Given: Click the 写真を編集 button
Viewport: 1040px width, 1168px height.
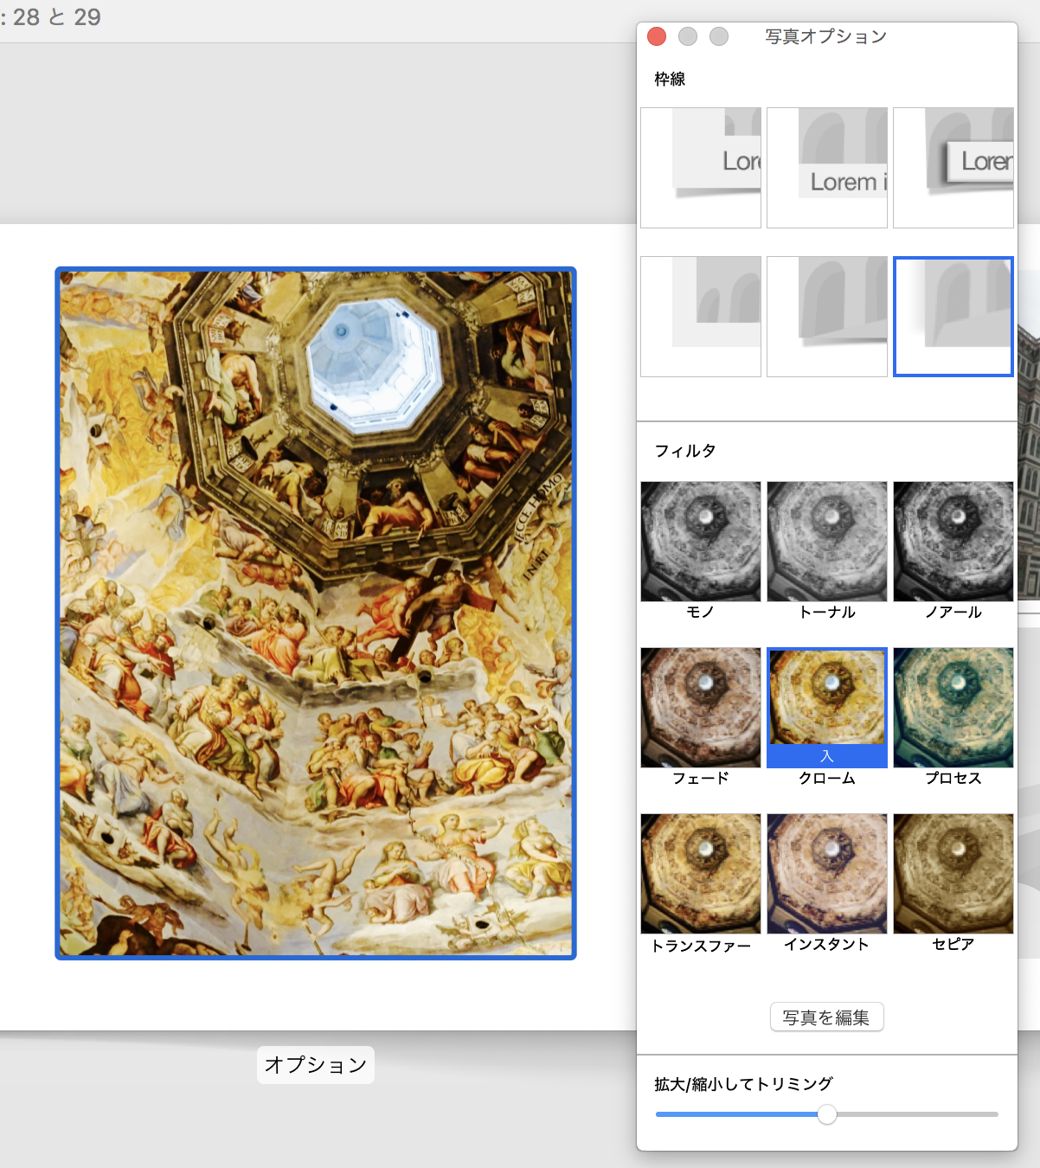Looking at the screenshot, I should point(827,1017).
